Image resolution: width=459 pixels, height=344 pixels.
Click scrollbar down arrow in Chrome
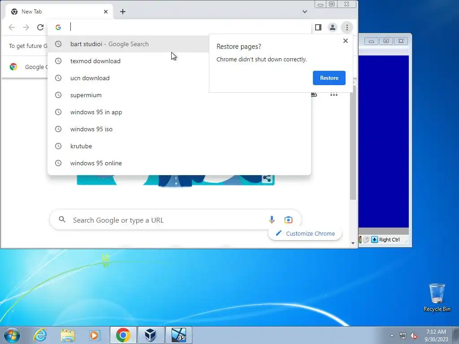click(353, 243)
